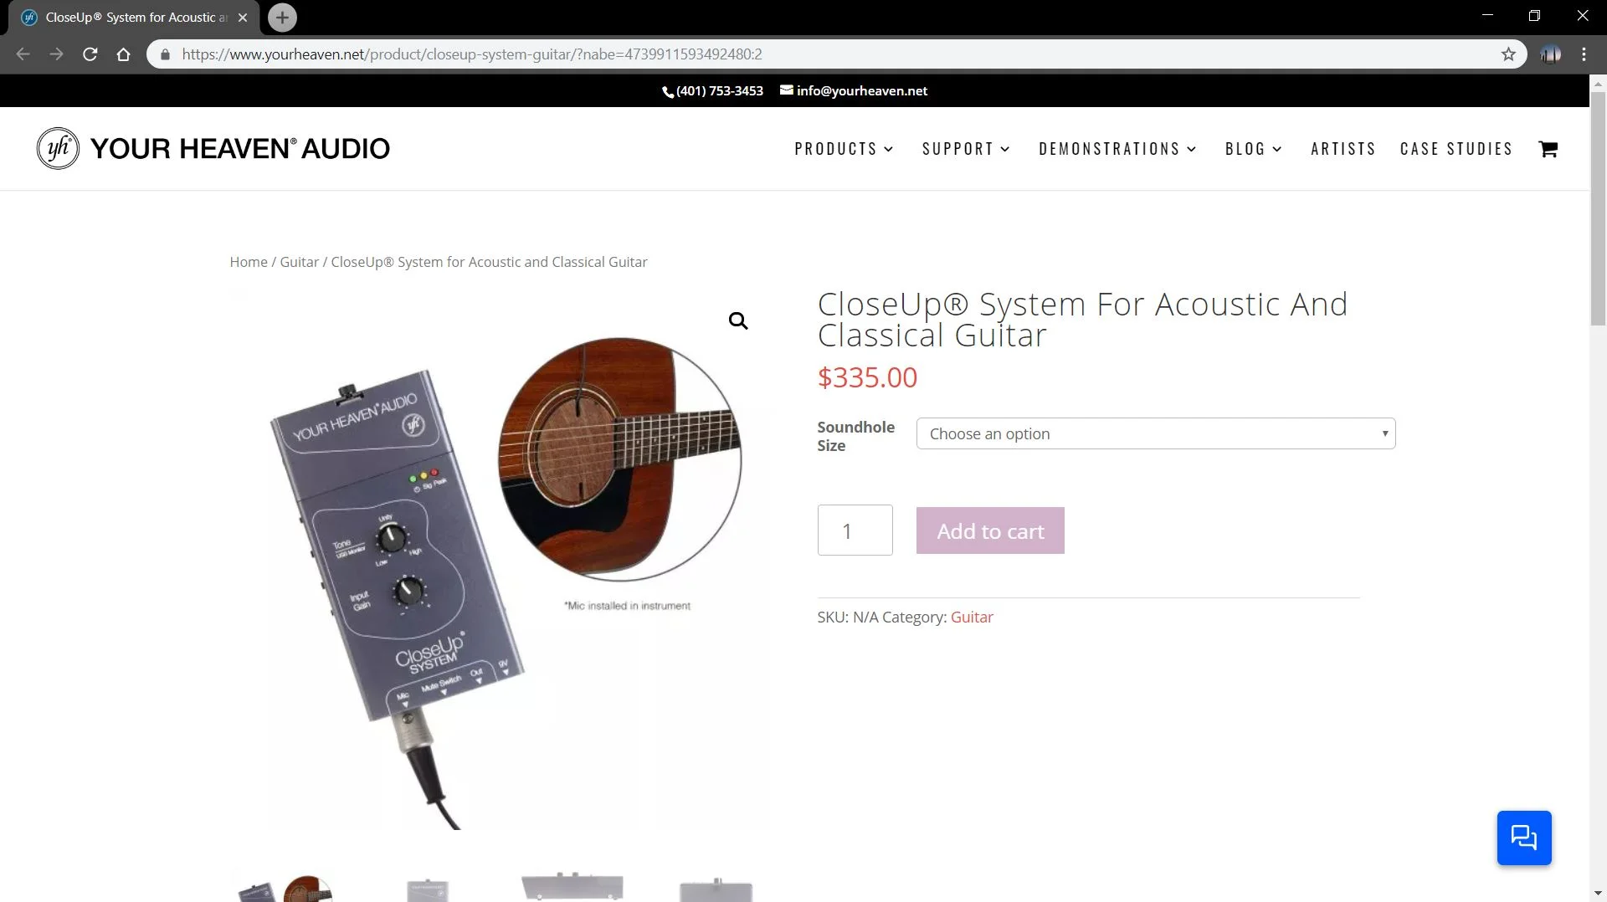The height and width of the screenshot is (902, 1607).
Task: Open the browser profile avatar
Action: 1550,54
